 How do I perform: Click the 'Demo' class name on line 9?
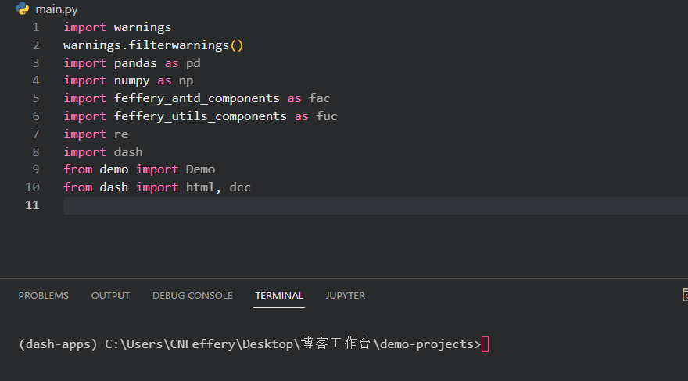(x=200, y=169)
